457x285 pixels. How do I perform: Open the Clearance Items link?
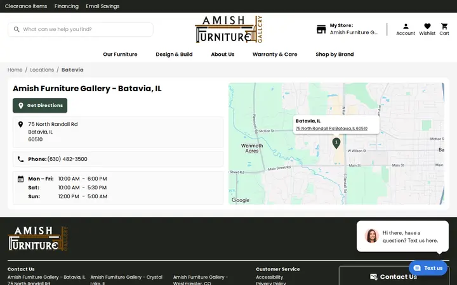tap(26, 6)
